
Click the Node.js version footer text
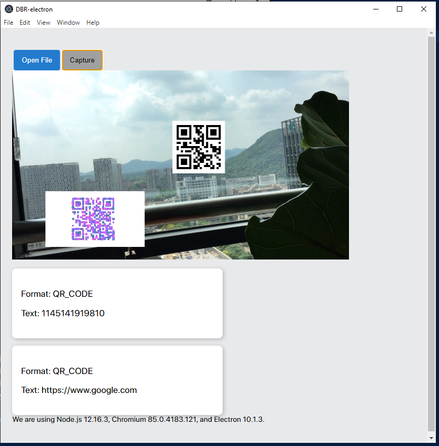(x=138, y=420)
